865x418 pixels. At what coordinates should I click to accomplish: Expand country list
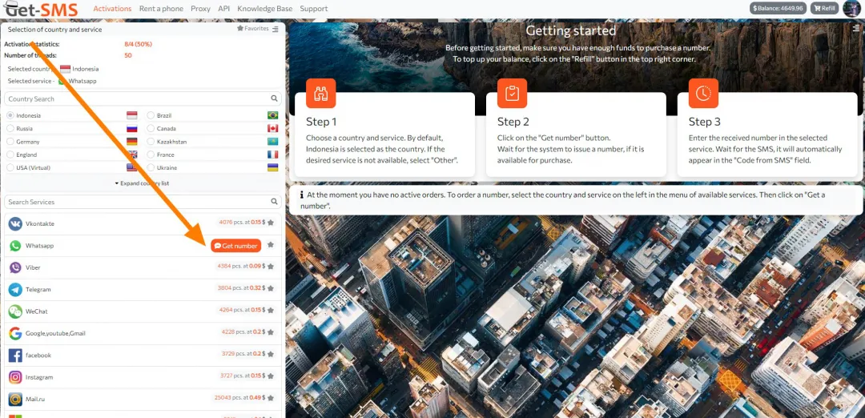click(x=143, y=183)
